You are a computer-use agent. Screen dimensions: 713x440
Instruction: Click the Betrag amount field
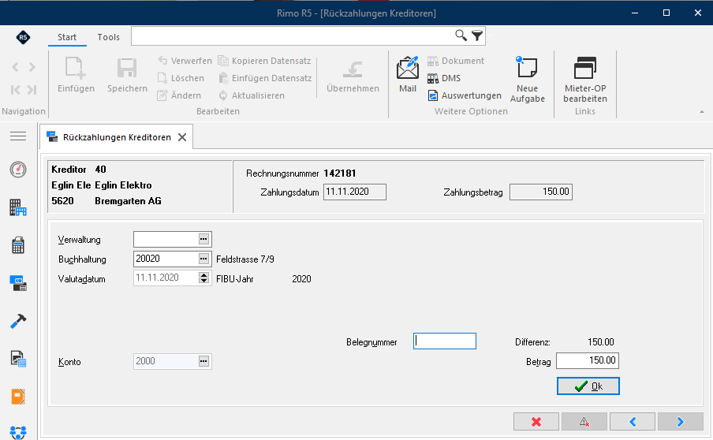point(588,360)
